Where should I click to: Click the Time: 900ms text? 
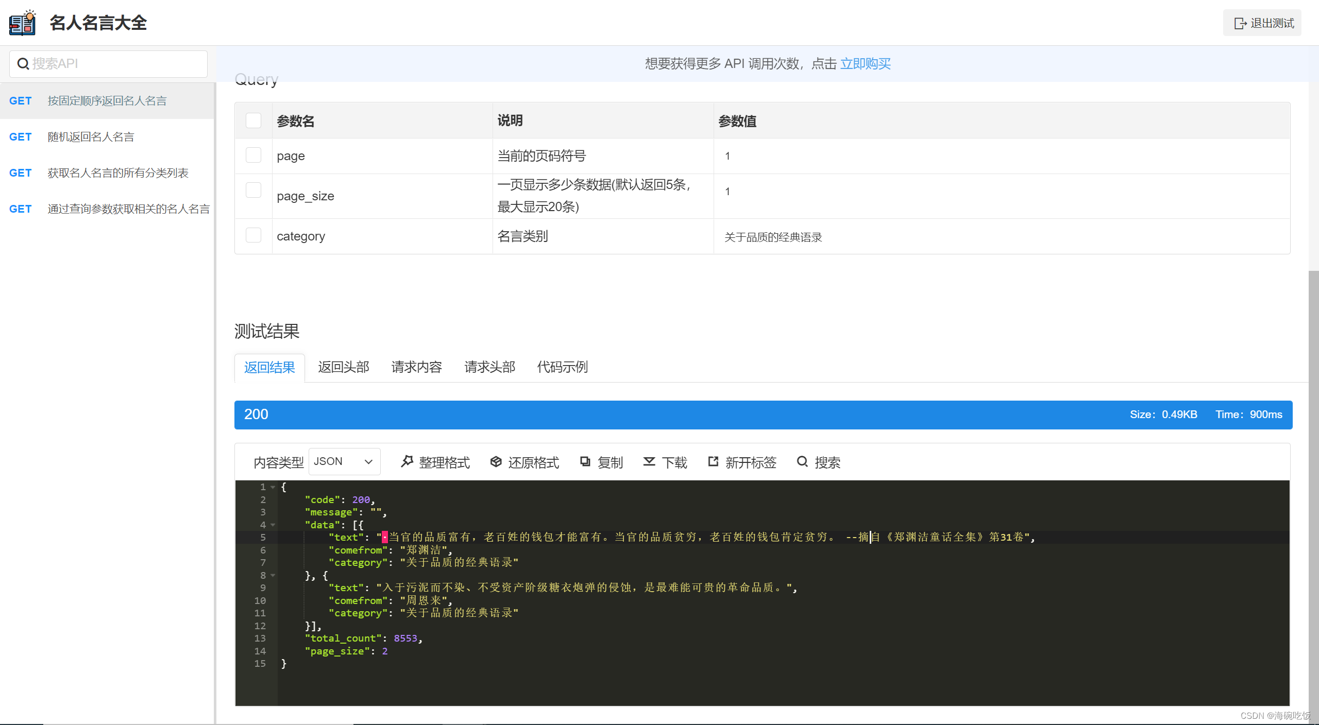coord(1249,415)
